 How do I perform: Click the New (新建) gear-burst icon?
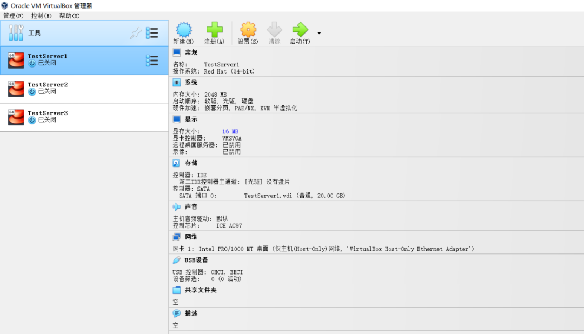pos(184,29)
